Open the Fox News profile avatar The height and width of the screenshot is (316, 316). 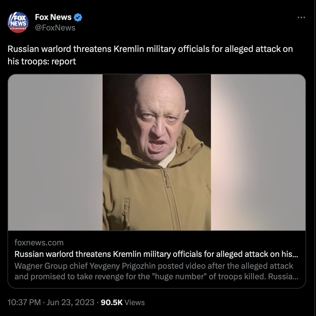click(x=18, y=22)
